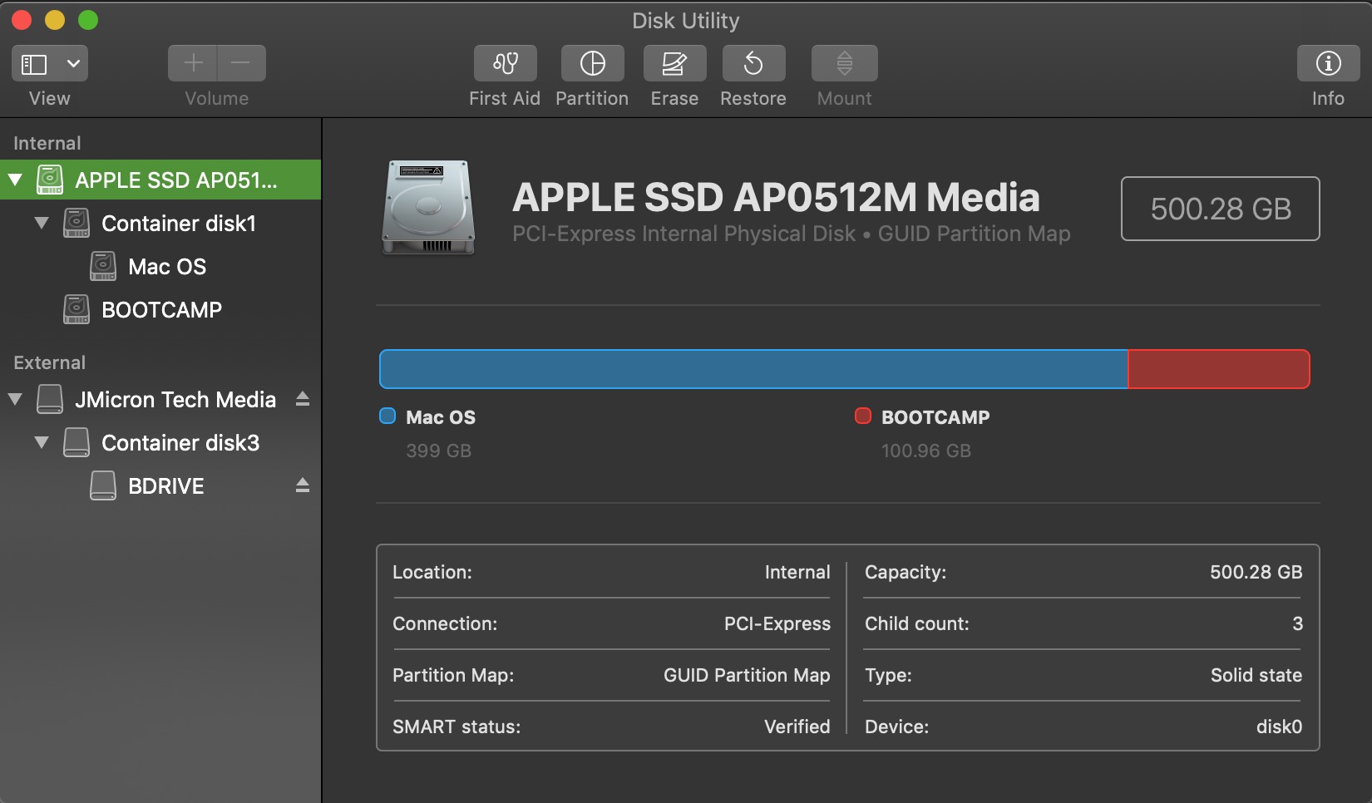Screen dimensions: 1372x803
Task: Select Mac OS volume in sidebar
Action: [166, 267]
